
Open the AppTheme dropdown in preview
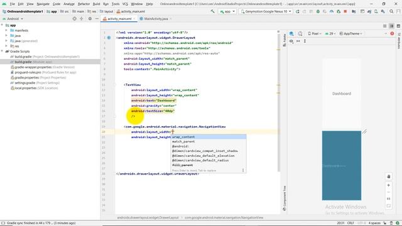coord(350,33)
